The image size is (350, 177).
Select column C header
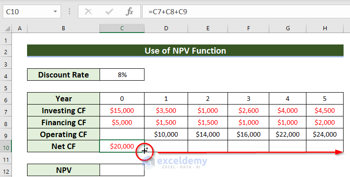tap(122, 28)
